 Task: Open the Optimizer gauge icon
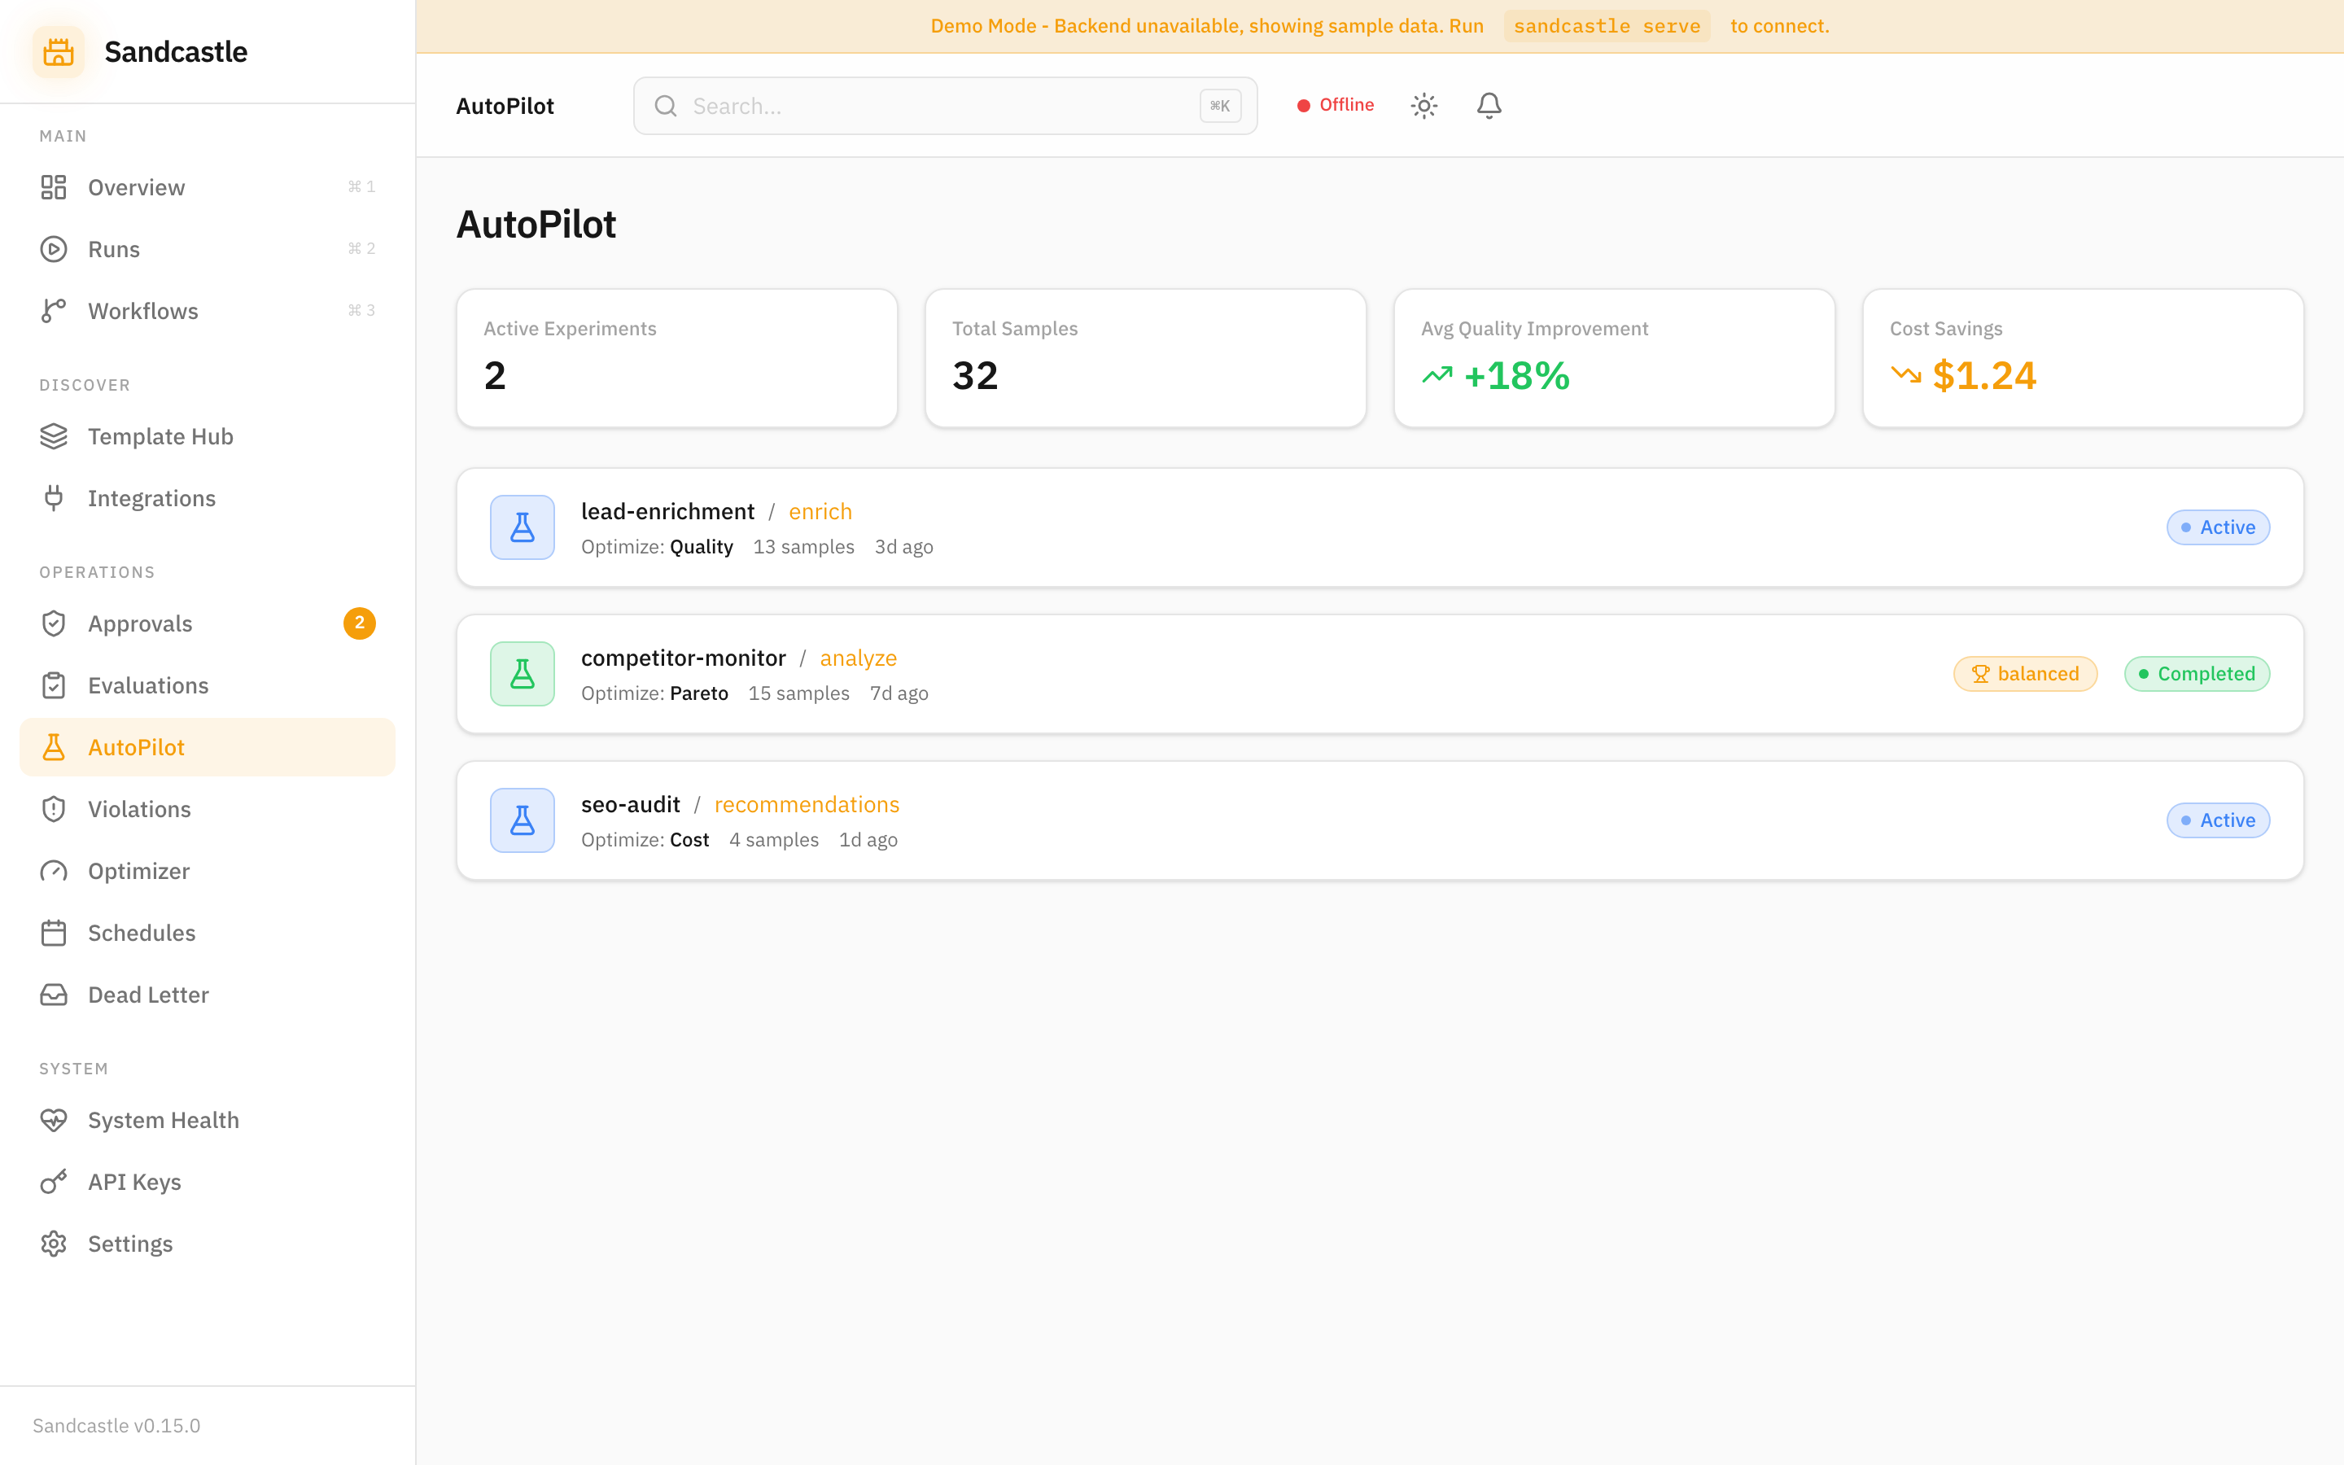[53, 871]
